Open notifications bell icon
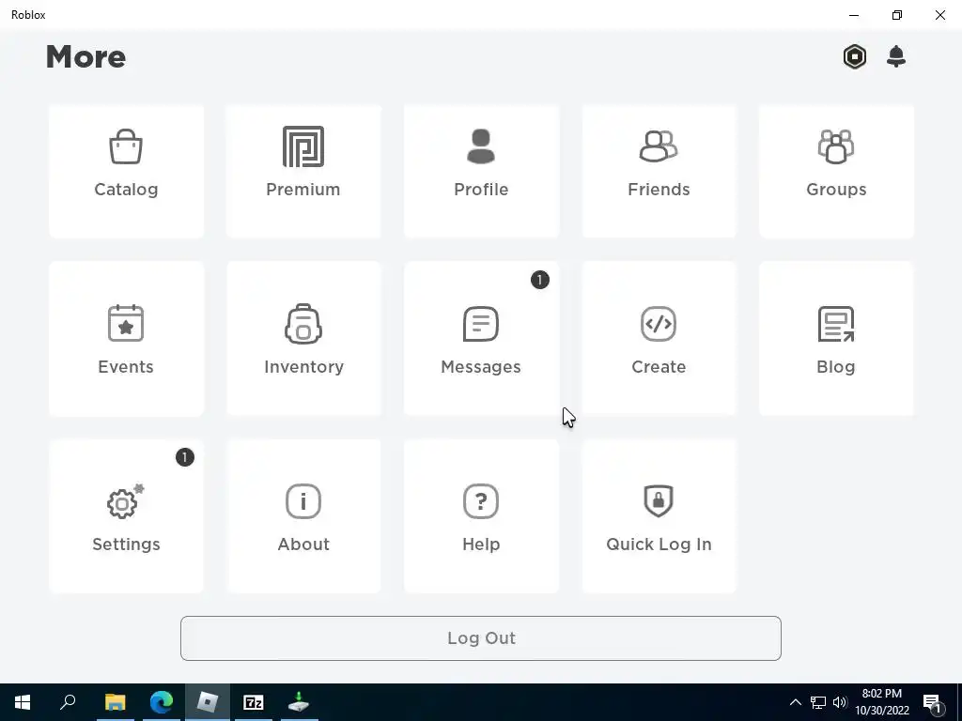This screenshot has width=962, height=721. [x=896, y=56]
